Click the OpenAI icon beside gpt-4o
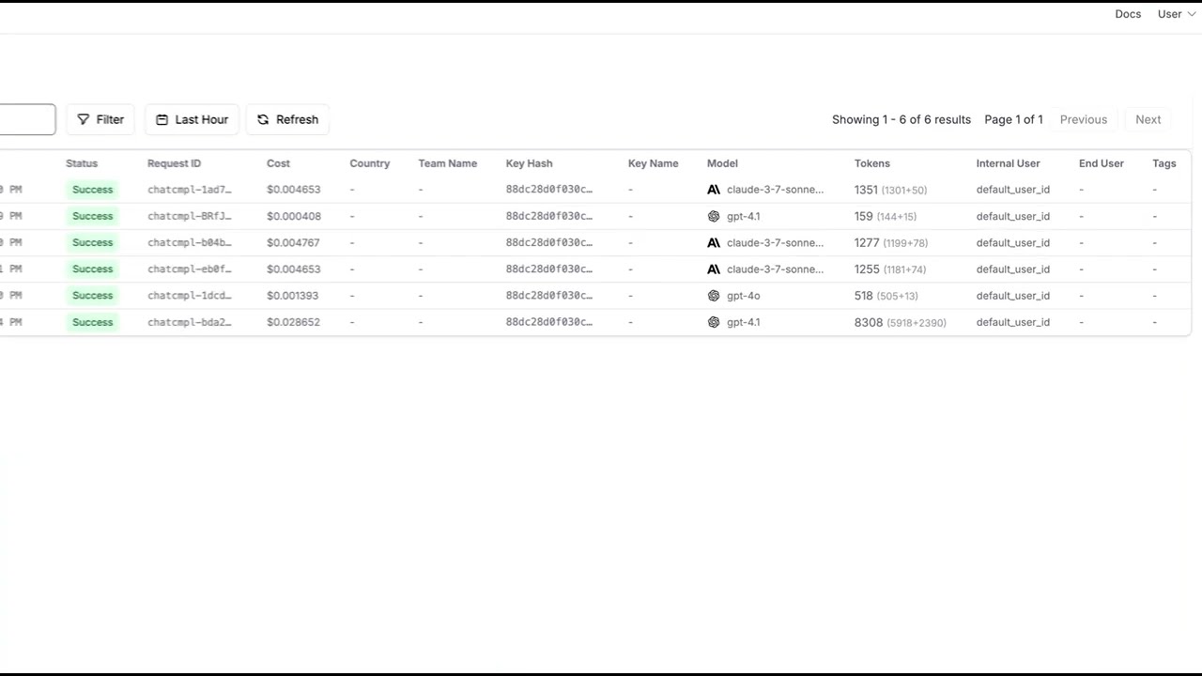Image resolution: width=1202 pixels, height=676 pixels. click(714, 296)
